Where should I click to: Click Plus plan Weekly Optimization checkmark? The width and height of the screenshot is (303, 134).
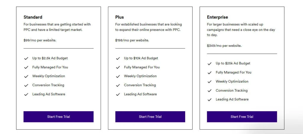point(118,76)
